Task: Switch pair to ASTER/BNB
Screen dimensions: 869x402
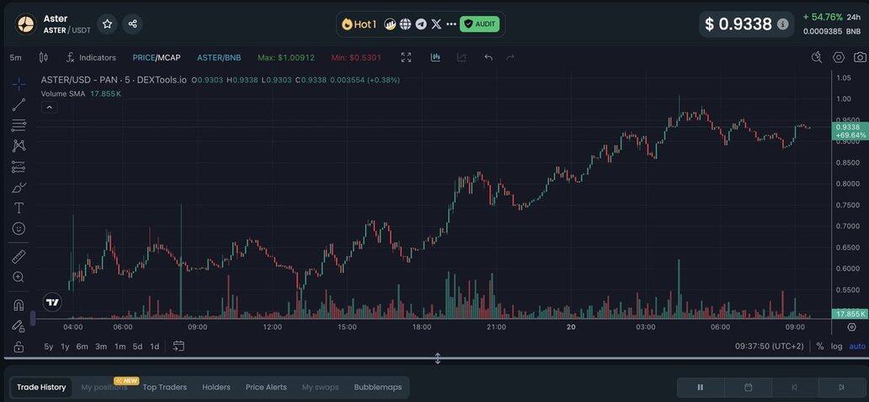Action: (219, 57)
